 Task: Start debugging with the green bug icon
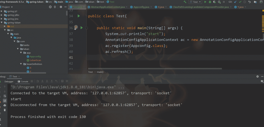point(210,2)
